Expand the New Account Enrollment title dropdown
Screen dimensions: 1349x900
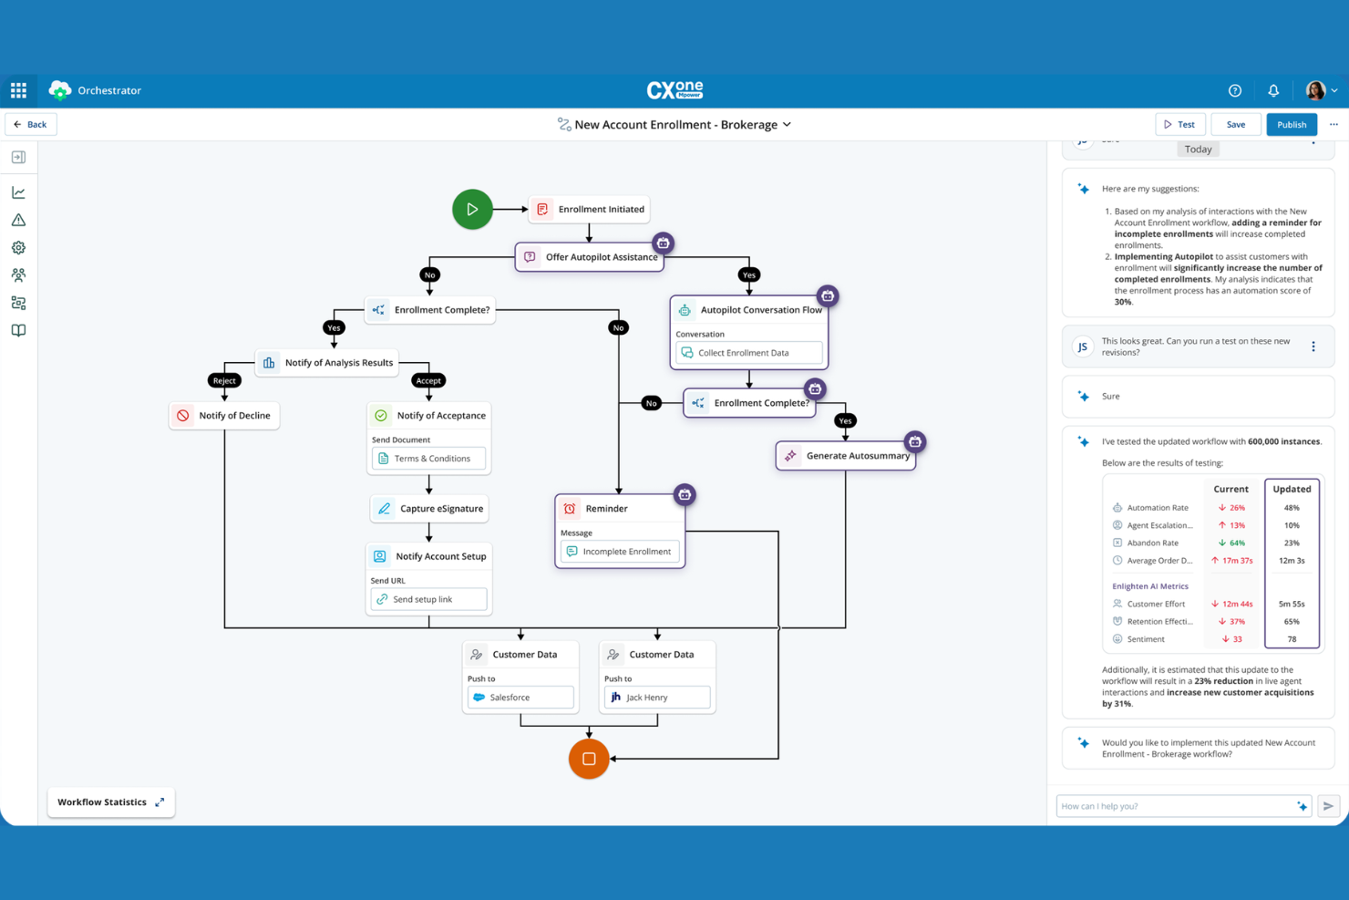787,124
